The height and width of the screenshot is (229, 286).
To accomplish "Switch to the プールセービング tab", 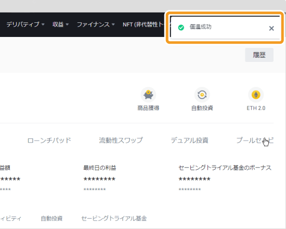I will coord(255,141).
